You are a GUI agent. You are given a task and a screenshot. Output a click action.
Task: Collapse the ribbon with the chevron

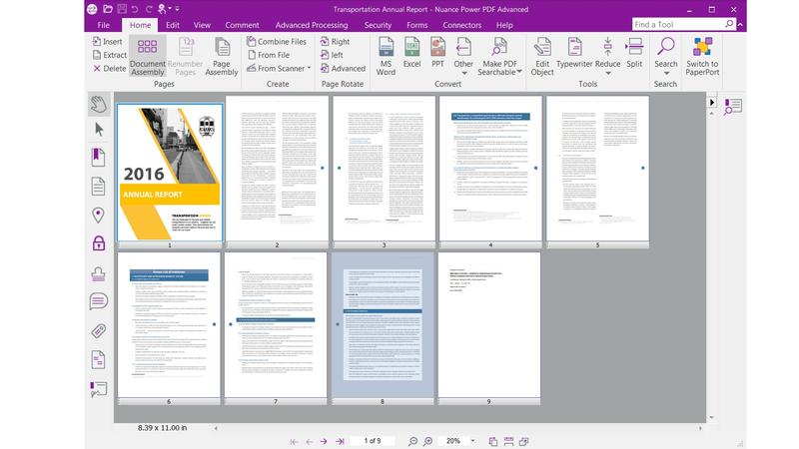740,24
